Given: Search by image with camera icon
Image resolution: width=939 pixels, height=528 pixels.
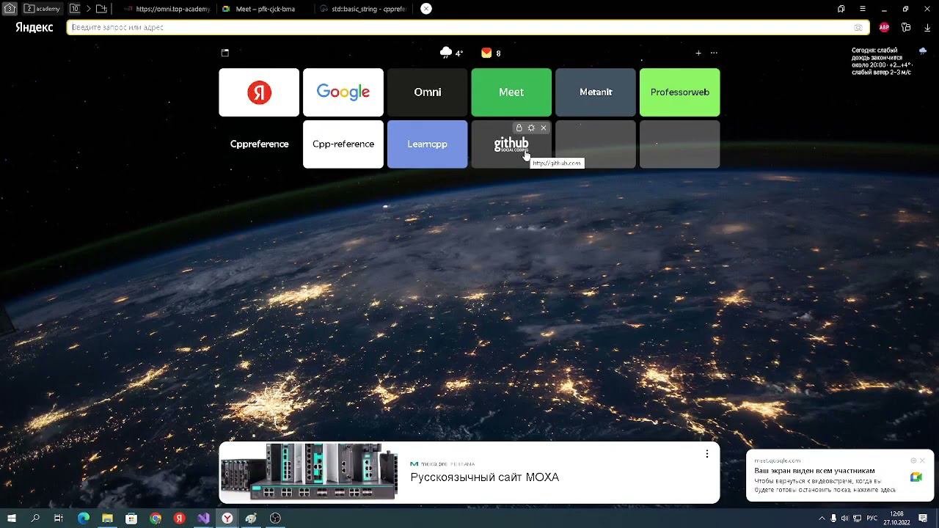Looking at the screenshot, I should click(858, 27).
